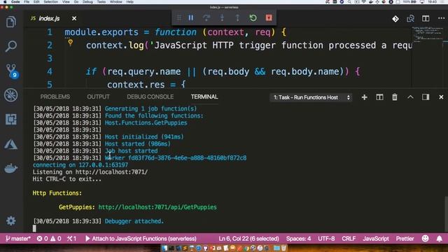Viewport: 448px width, 252px height.
Task: Restart the debug session
Action: pos(253,18)
